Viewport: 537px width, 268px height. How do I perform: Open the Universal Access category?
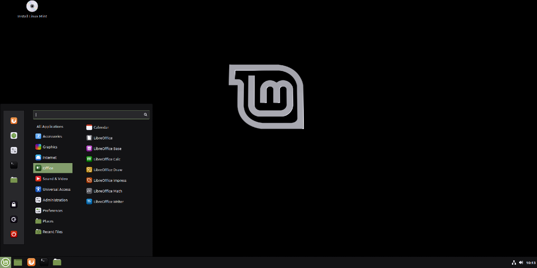click(x=53, y=189)
